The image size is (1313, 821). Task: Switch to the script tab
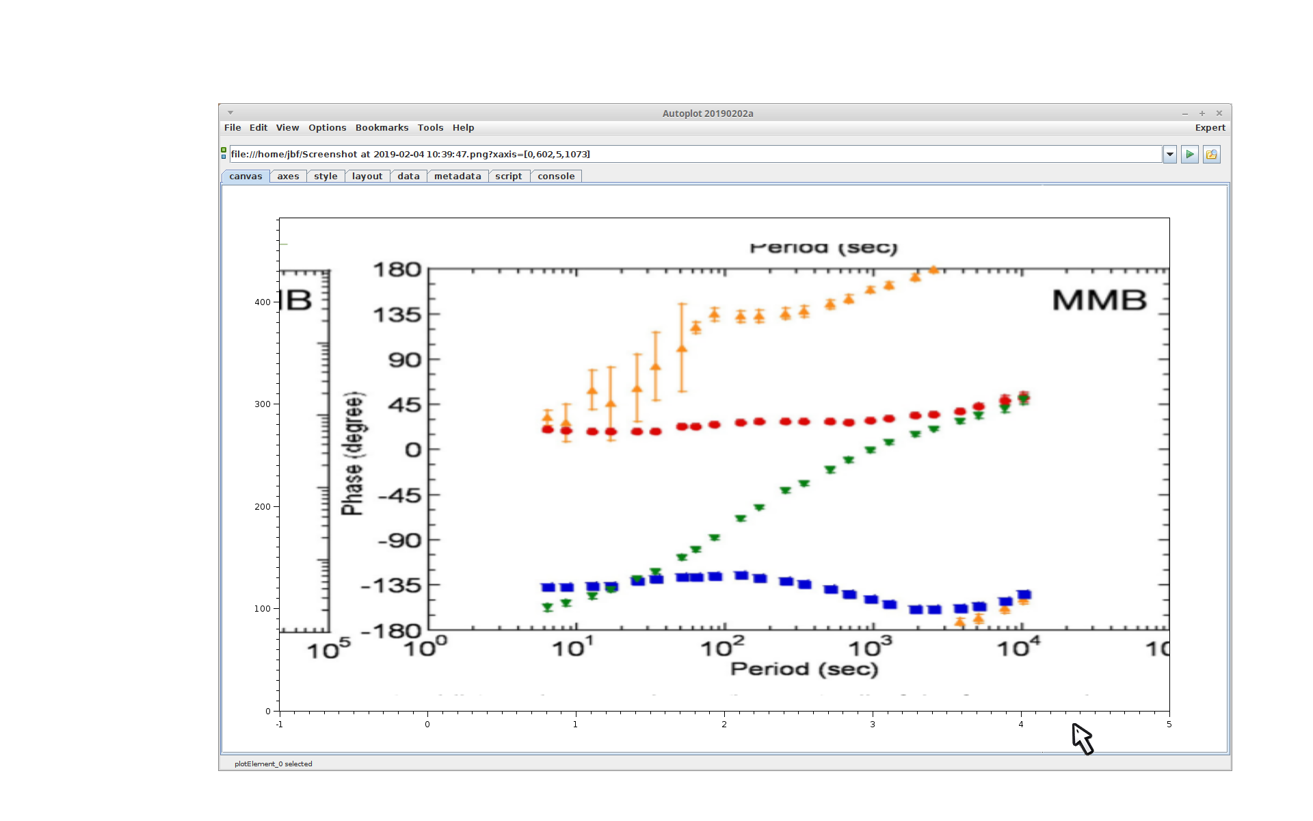(x=509, y=177)
